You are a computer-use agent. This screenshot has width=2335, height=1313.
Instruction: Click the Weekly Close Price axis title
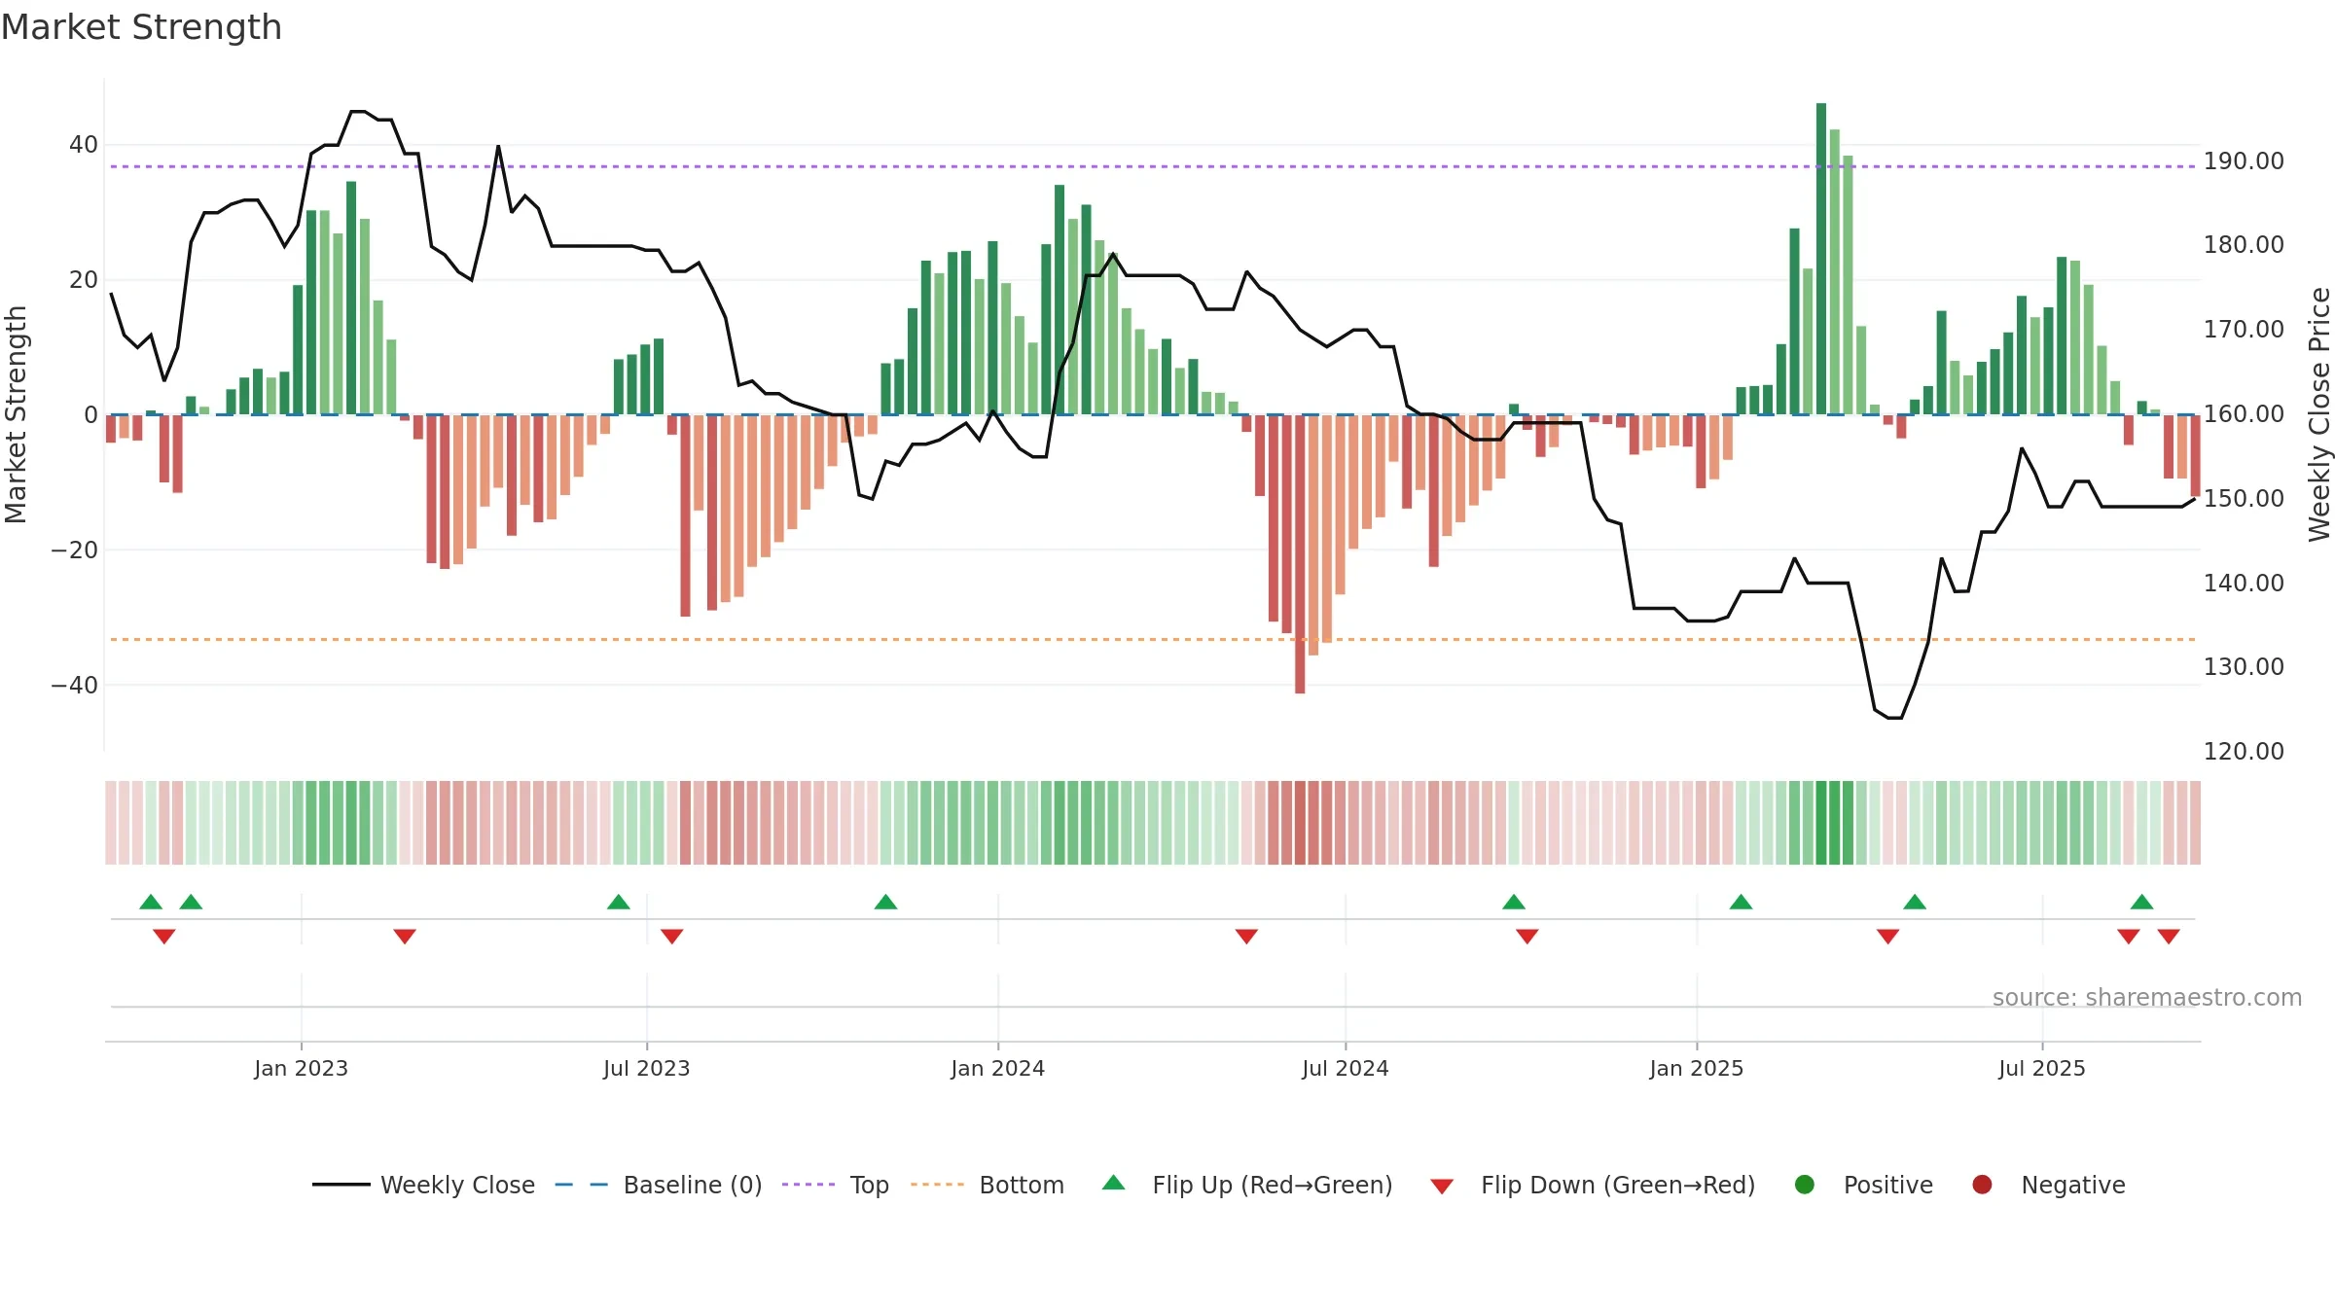click(x=2319, y=414)
